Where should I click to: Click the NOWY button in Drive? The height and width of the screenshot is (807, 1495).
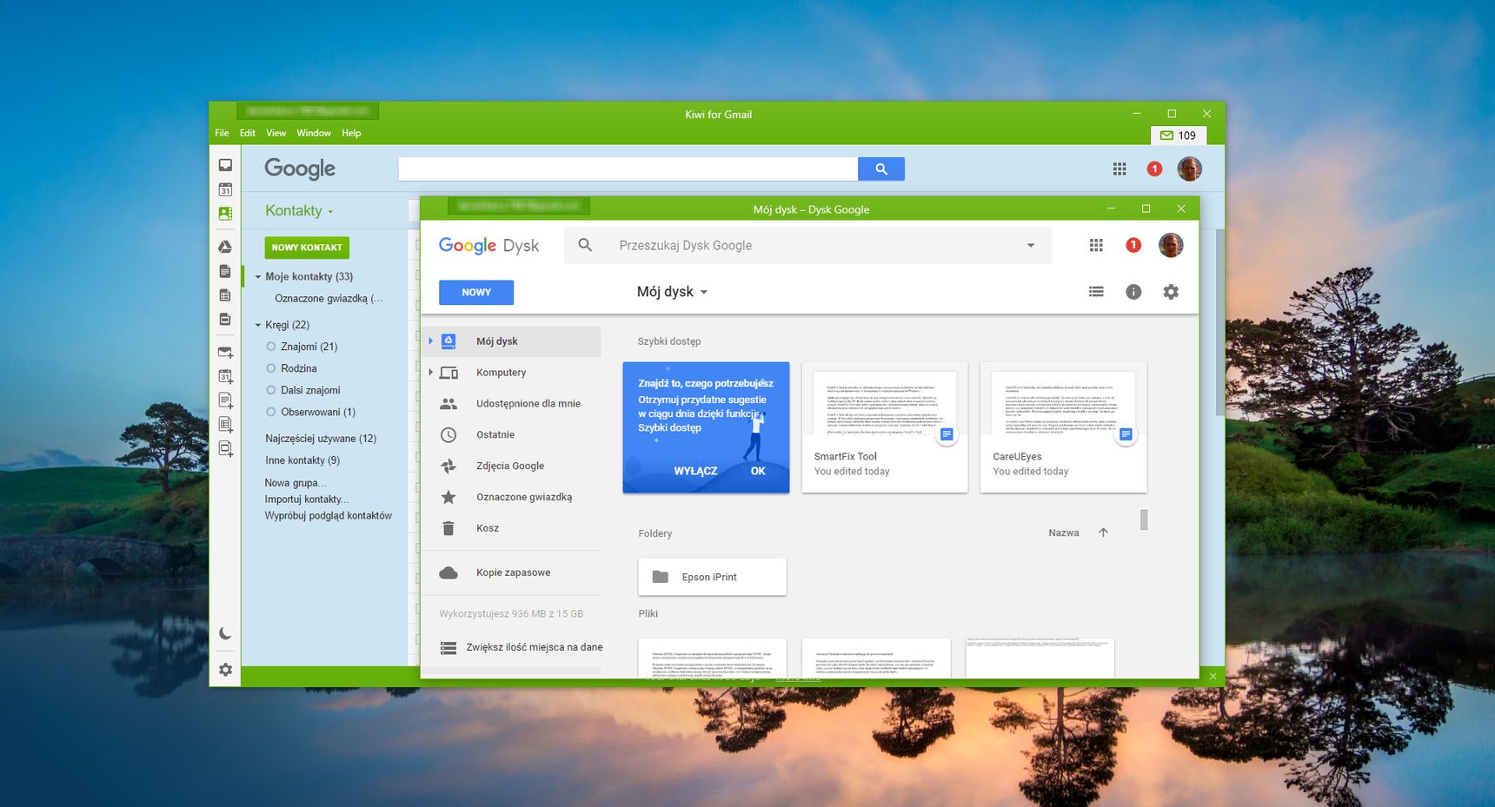[x=476, y=293]
